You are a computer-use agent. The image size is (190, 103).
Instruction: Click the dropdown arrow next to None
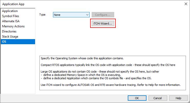(87, 15)
